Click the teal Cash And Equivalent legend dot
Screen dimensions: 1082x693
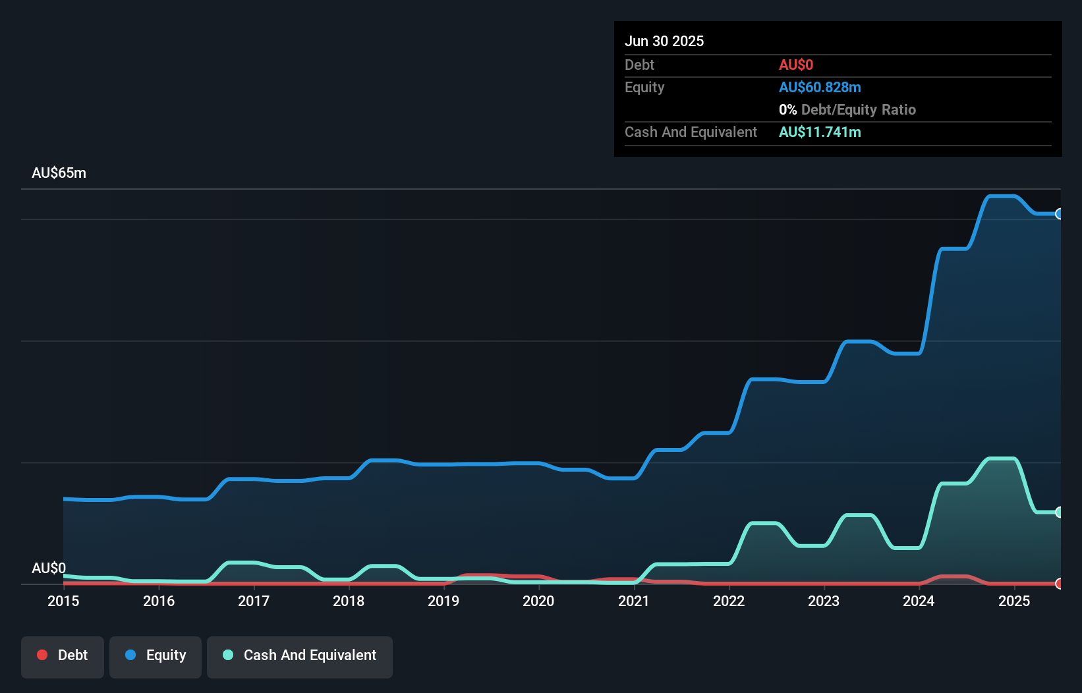[227, 655]
